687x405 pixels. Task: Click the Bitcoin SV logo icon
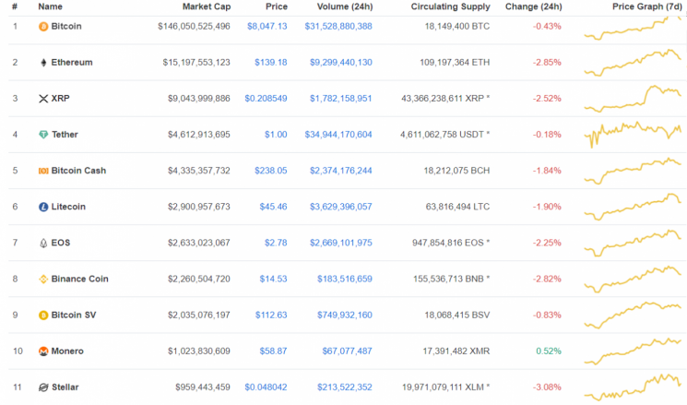(x=43, y=316)
